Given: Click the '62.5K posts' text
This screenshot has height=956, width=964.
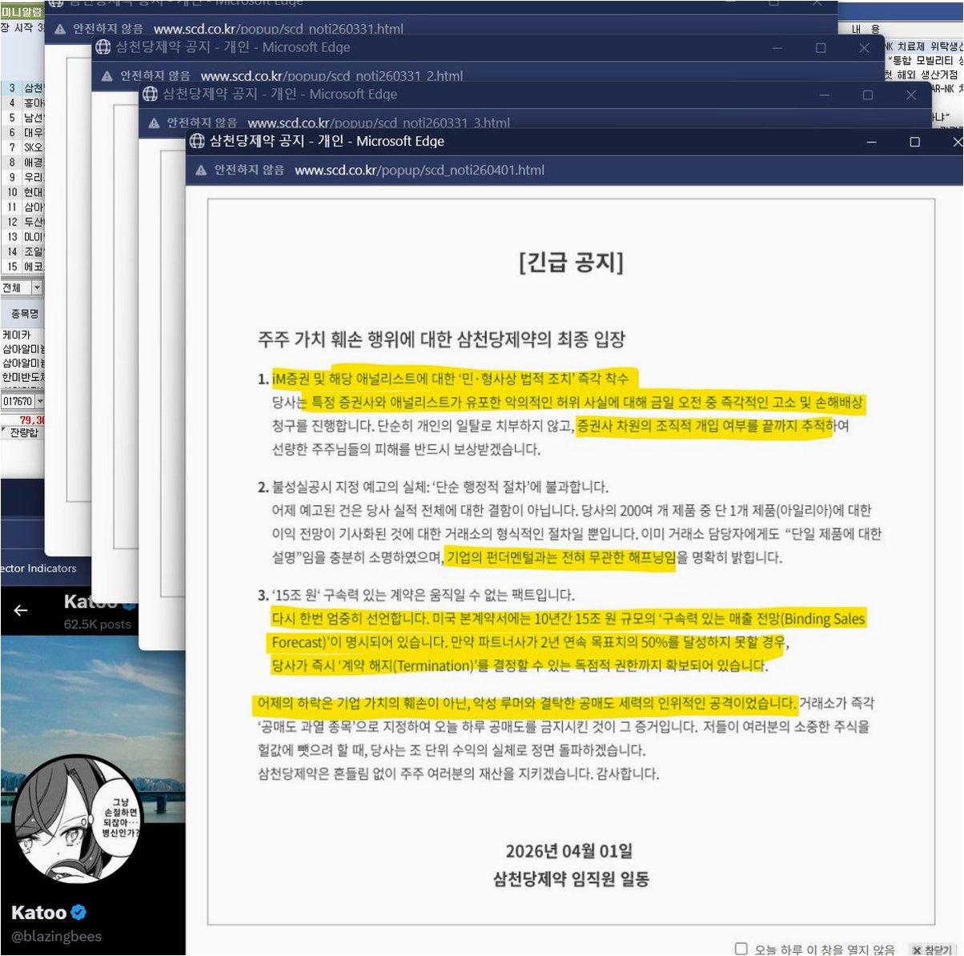Looking at the screenshot, I should pos(97,625).
